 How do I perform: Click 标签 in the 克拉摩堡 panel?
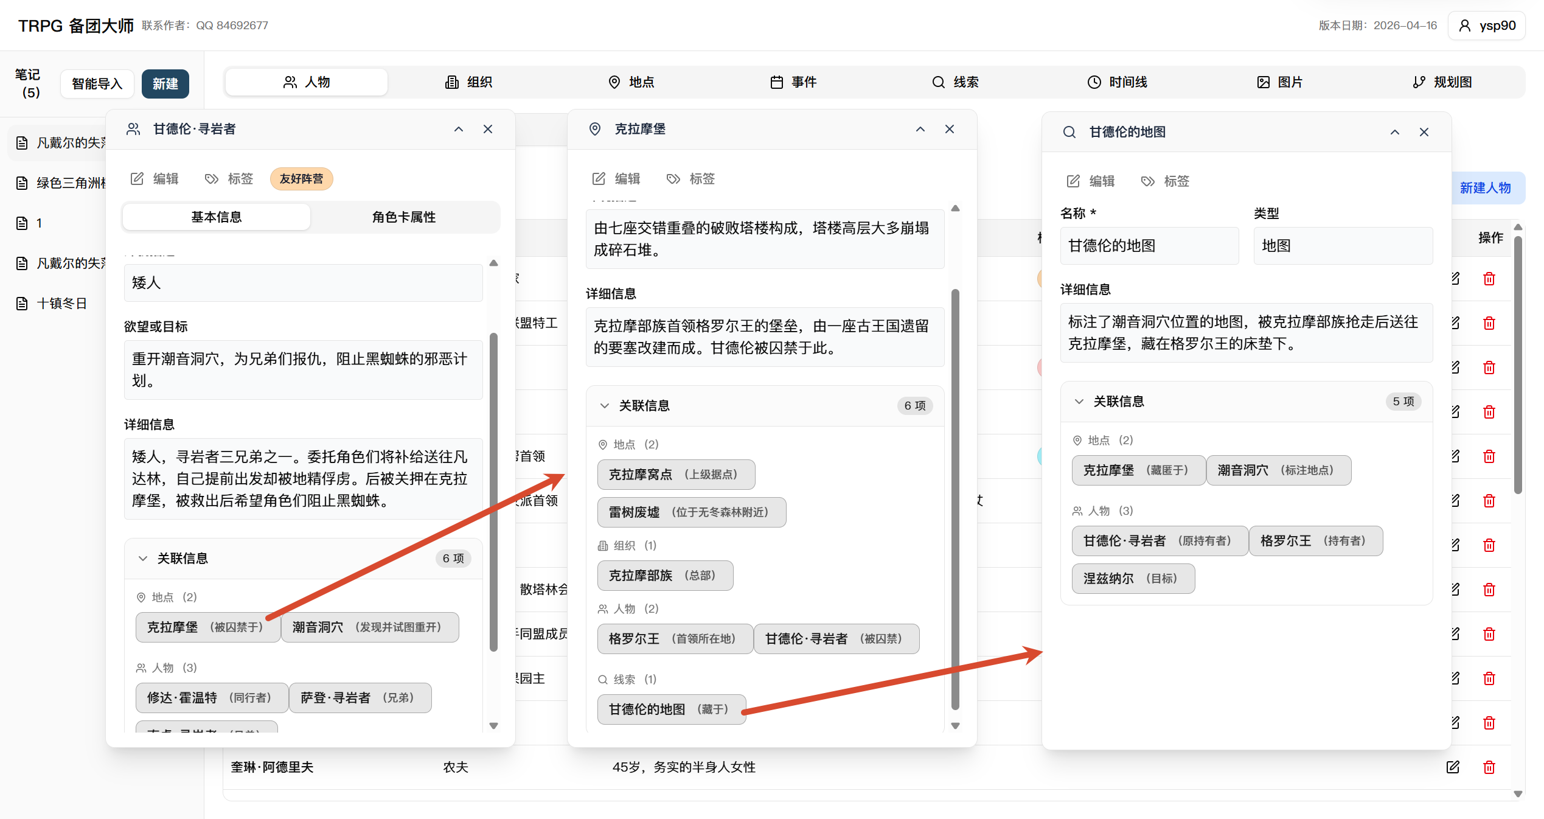(691, 179)
